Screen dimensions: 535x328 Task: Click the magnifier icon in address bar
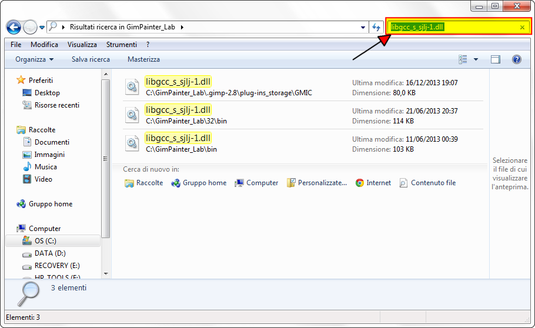click(53, 26)
